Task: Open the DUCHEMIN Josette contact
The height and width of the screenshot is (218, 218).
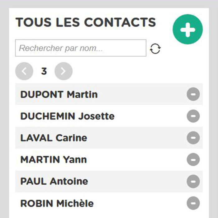Action: [68, 116]
